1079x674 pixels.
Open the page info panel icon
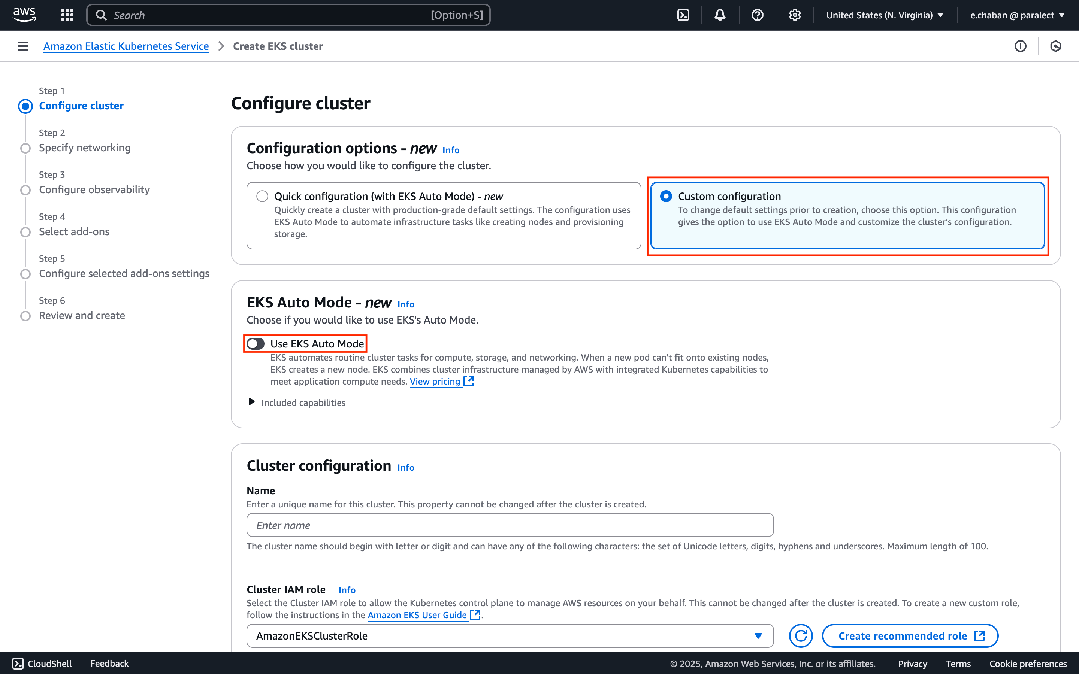click(1021, 46)
